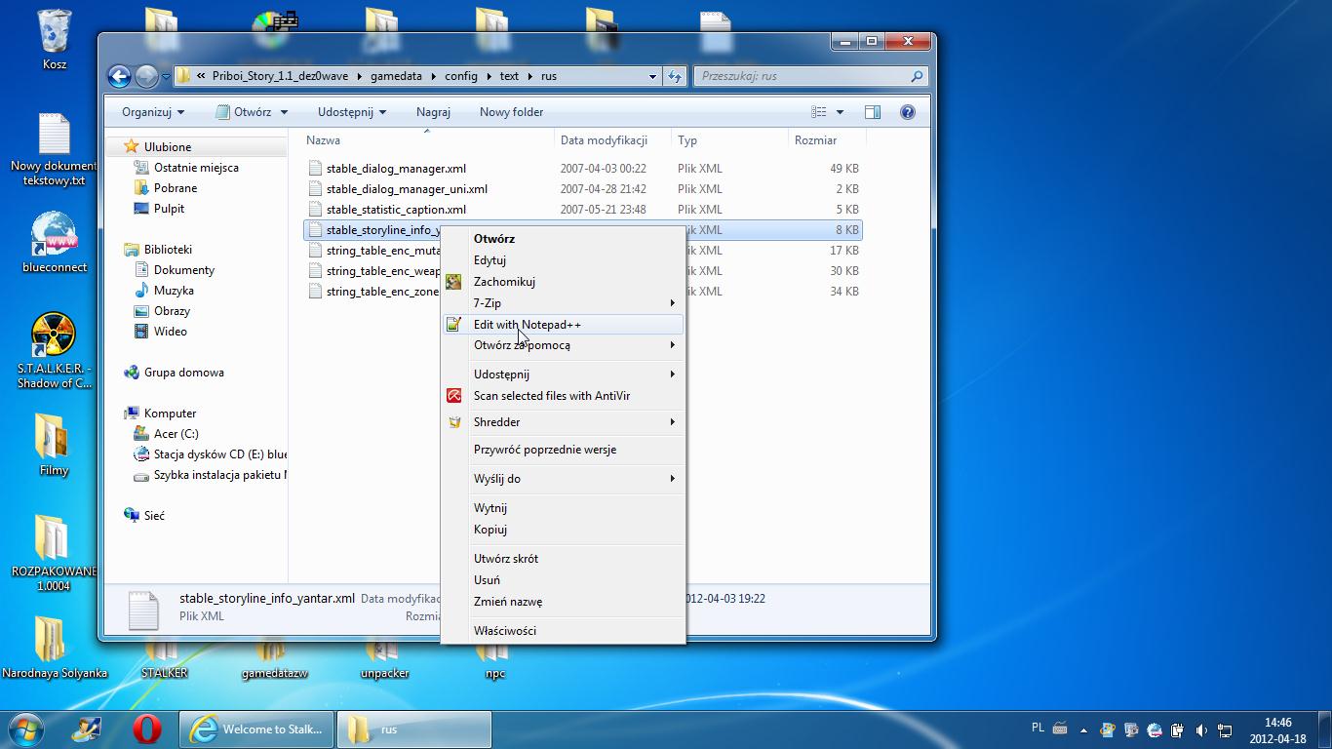The image size is (1332, 749).
Task: Select the ROZPAKOWANE 1.0004 desktop folder
Action: (x=54, y=553)
